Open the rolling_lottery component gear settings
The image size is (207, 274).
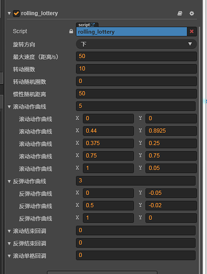[192, 13]
